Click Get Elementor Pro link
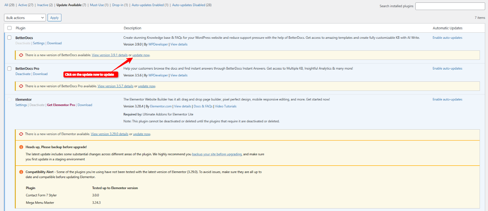Viewport: 488px width, 211px height. coord(61,105)
